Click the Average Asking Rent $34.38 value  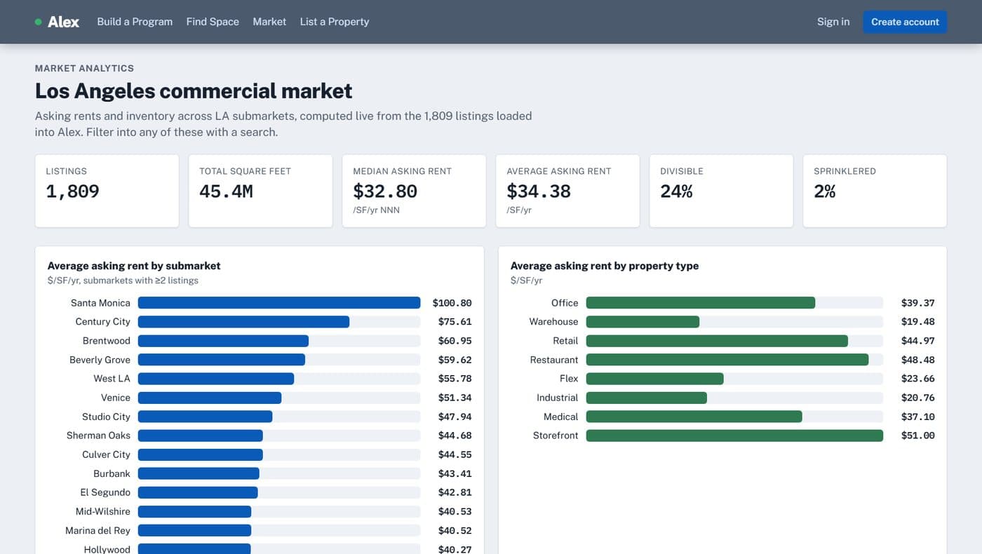tap(539, 191)
